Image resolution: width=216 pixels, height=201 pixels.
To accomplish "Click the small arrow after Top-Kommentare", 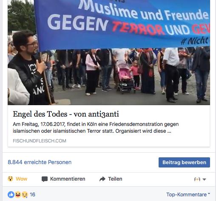I will pyautogui.click(x=209, y=194).
